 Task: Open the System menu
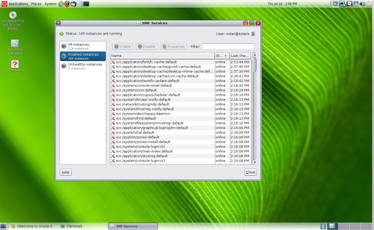click(50, 4)
